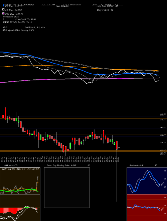The height and width of the screenshot is (221, 167).
Task: Click the white 50 Day legend swatch
Action: point(4,10)
